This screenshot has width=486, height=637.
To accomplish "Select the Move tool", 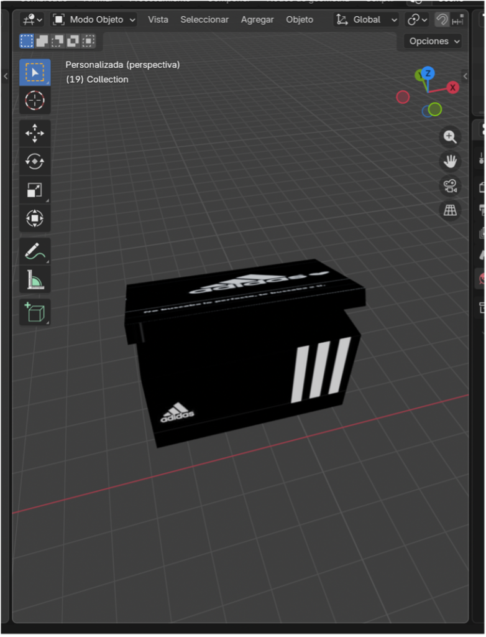I will (x=35, y=133).
